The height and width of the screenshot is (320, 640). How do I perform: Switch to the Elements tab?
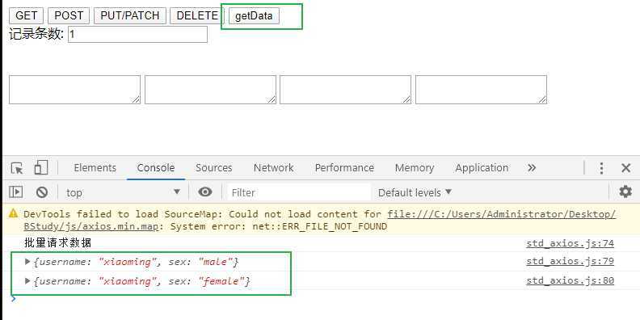pos(95,168)
